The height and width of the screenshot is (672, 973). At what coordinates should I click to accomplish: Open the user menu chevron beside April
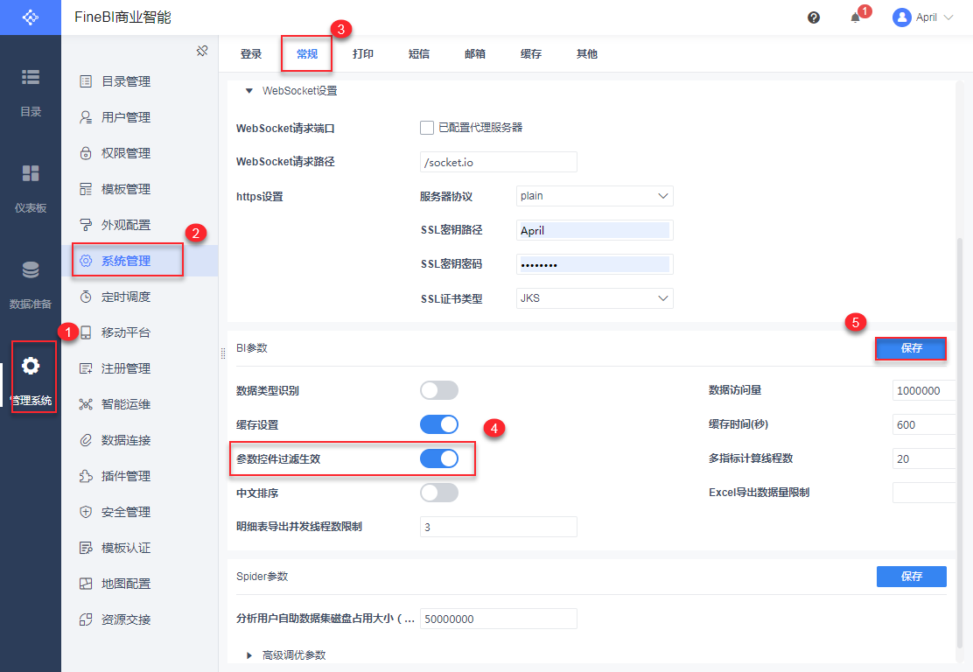[x=948, y=17]
